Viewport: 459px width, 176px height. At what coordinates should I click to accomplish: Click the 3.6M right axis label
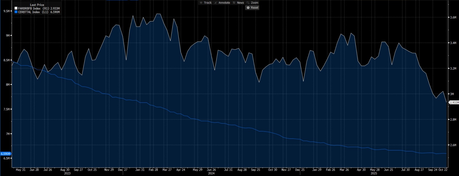pyautogui.click(x=453, y=17)
